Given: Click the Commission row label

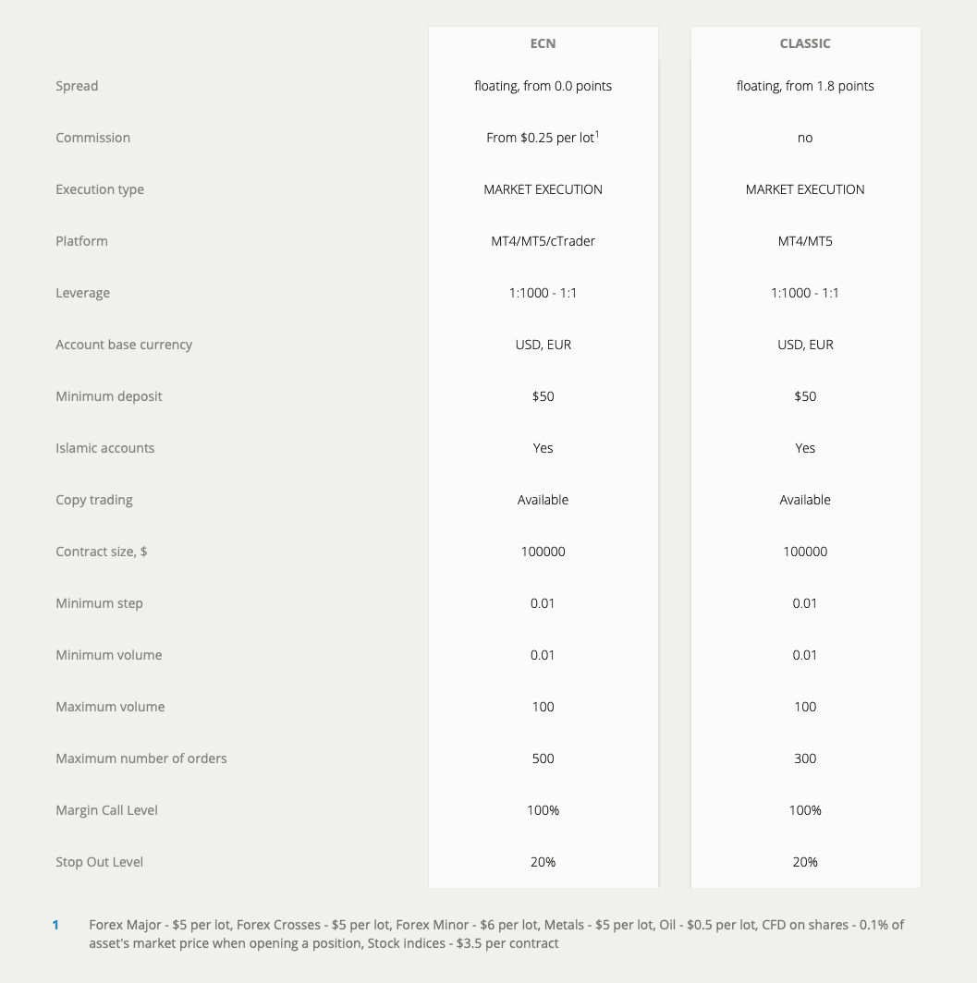Looking at the screenshot, I should click(x=92, y=138).
